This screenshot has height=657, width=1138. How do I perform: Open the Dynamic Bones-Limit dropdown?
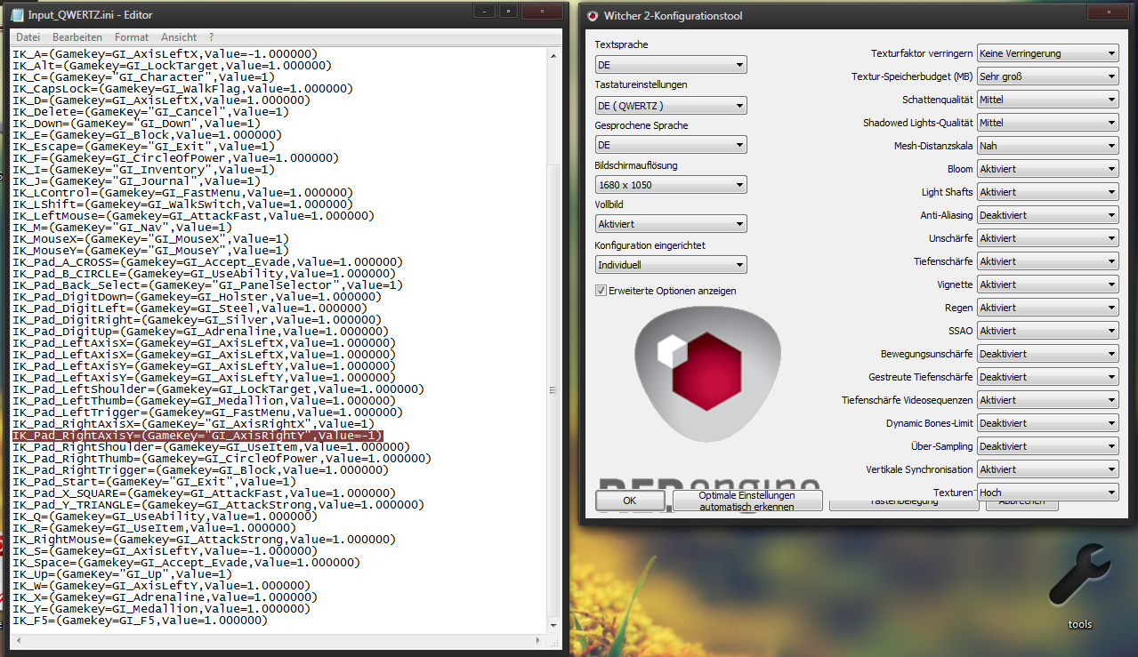(1047, 423)
